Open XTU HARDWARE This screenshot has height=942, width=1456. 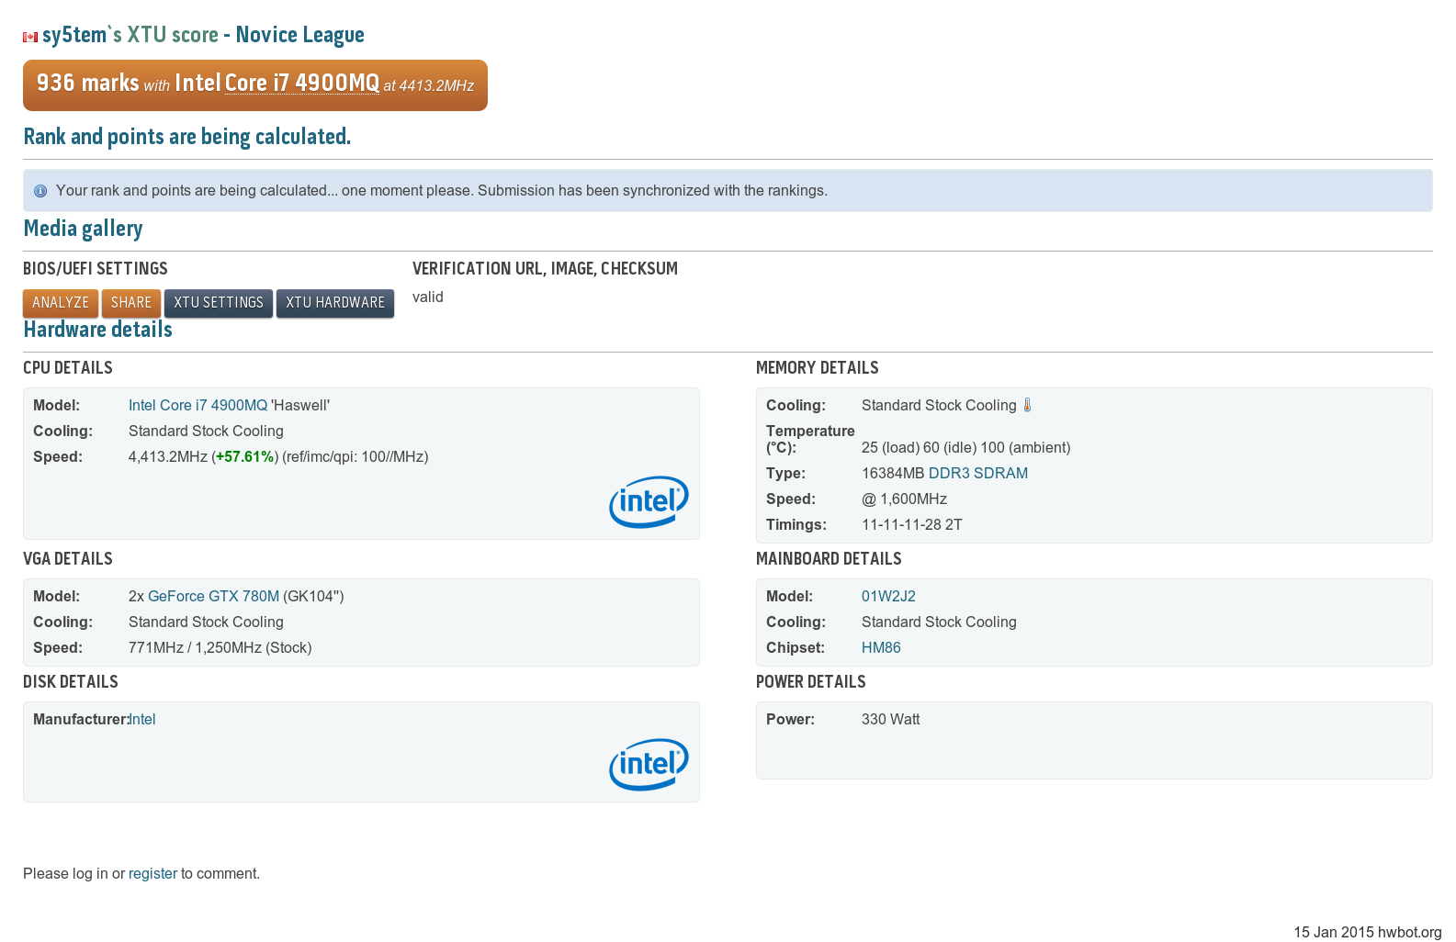(x=335, y=303)
